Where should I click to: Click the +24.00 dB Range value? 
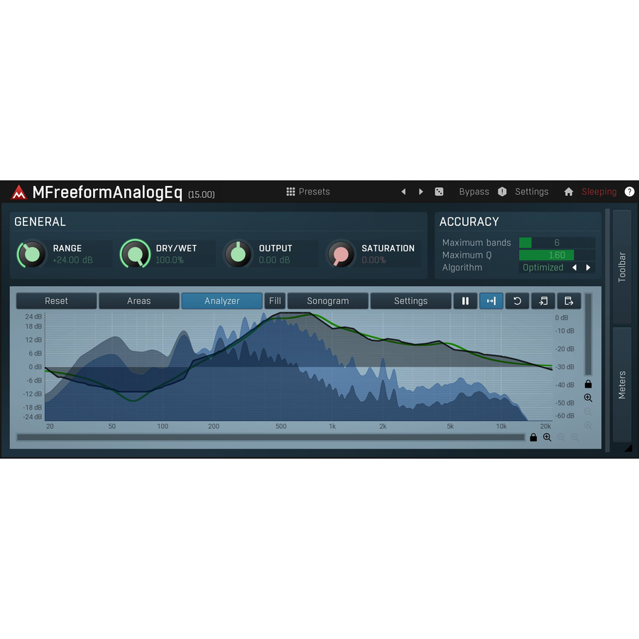(x=72, y=260)
